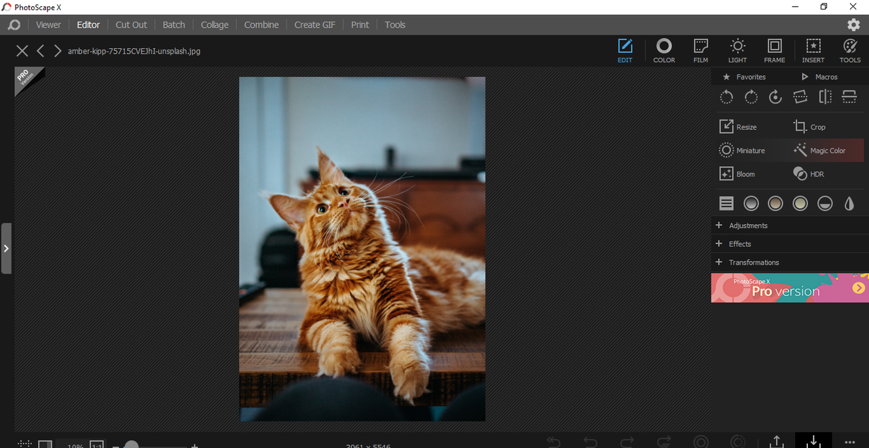The height and width of the screenshot is (448, 869).
Task: Open the left side panel arrow
Action: pyautogui.click(x=6, y=248)
